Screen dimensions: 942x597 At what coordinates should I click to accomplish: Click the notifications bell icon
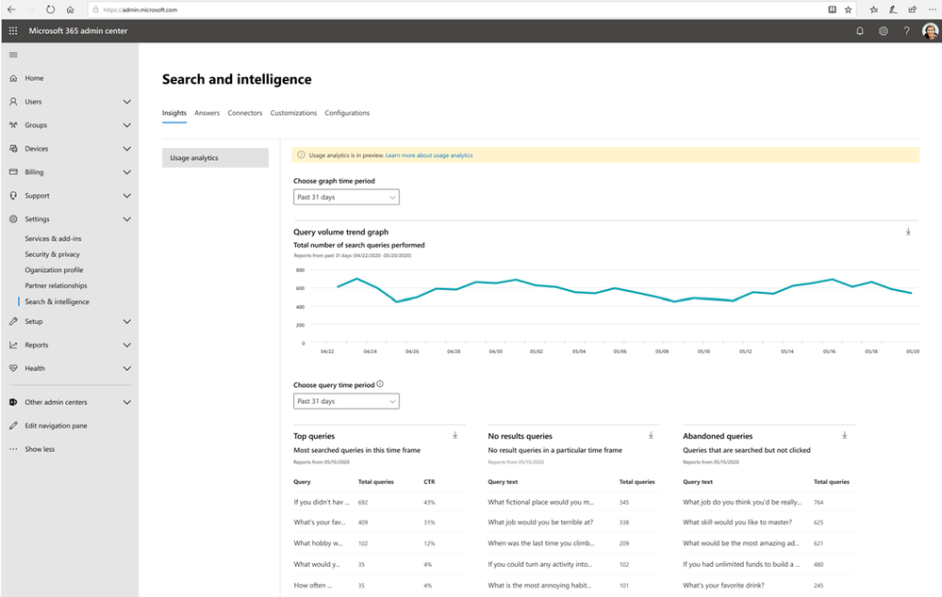pyautogui.click(x=859, y=30)
